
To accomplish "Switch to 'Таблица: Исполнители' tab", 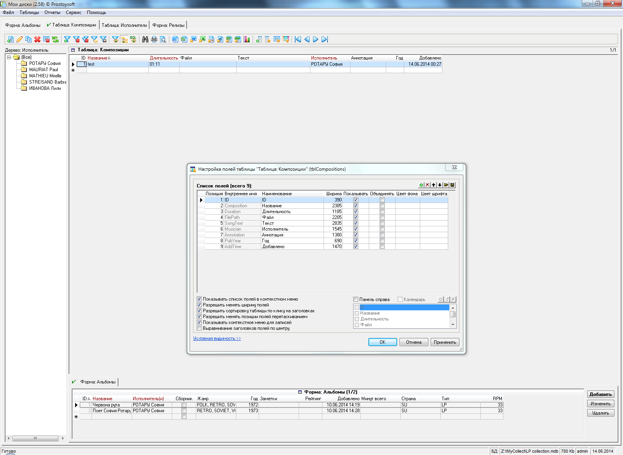I will [124, 25].
